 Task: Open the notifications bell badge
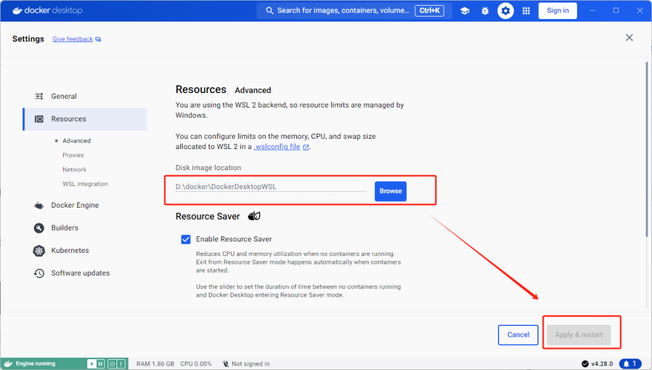630,364
